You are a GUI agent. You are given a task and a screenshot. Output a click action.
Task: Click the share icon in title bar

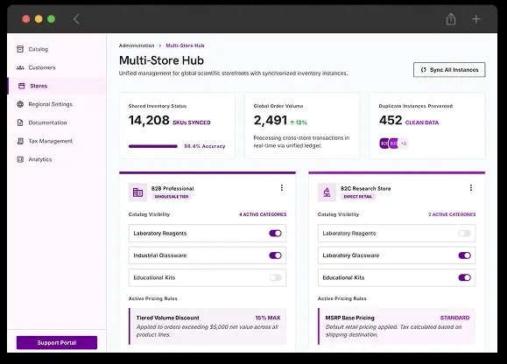[451, 19]
